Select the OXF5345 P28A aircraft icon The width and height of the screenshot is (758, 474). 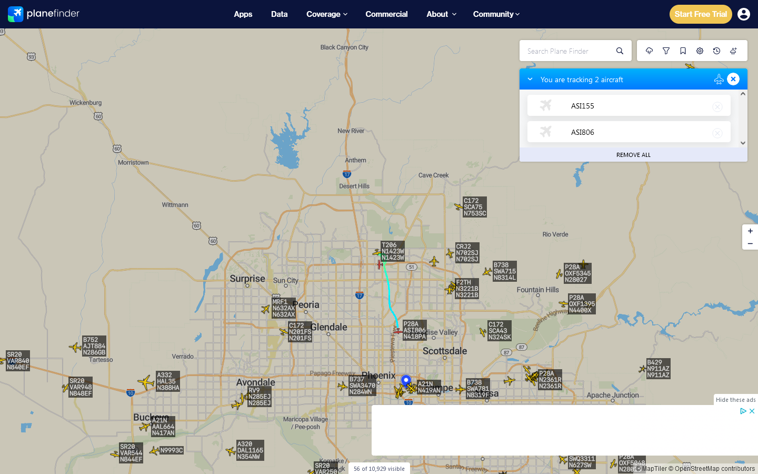click(559, 274)
